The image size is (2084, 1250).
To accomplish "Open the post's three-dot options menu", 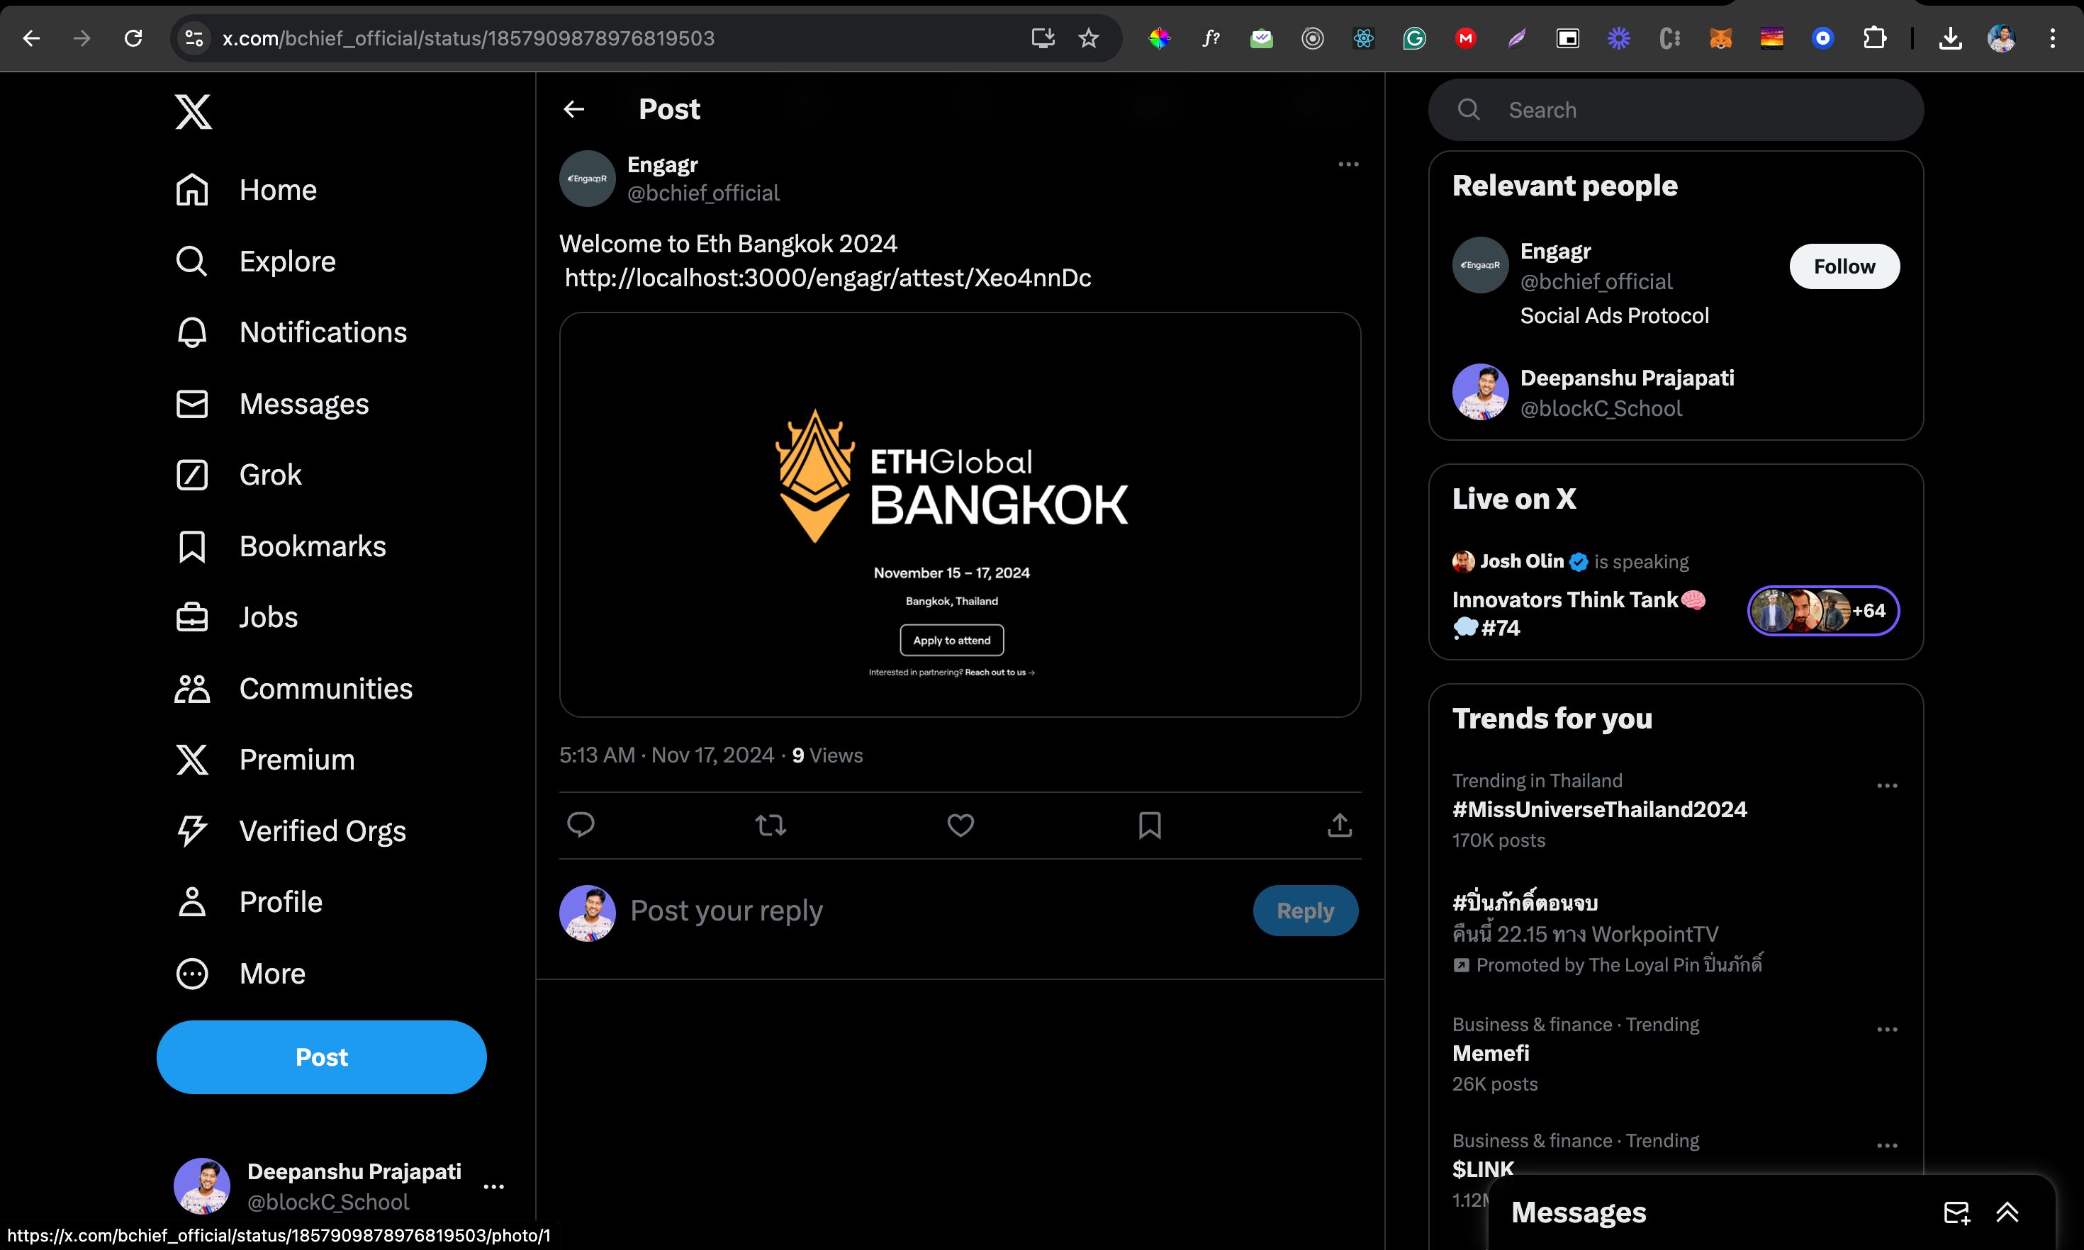I will [x=1348, y=164].
